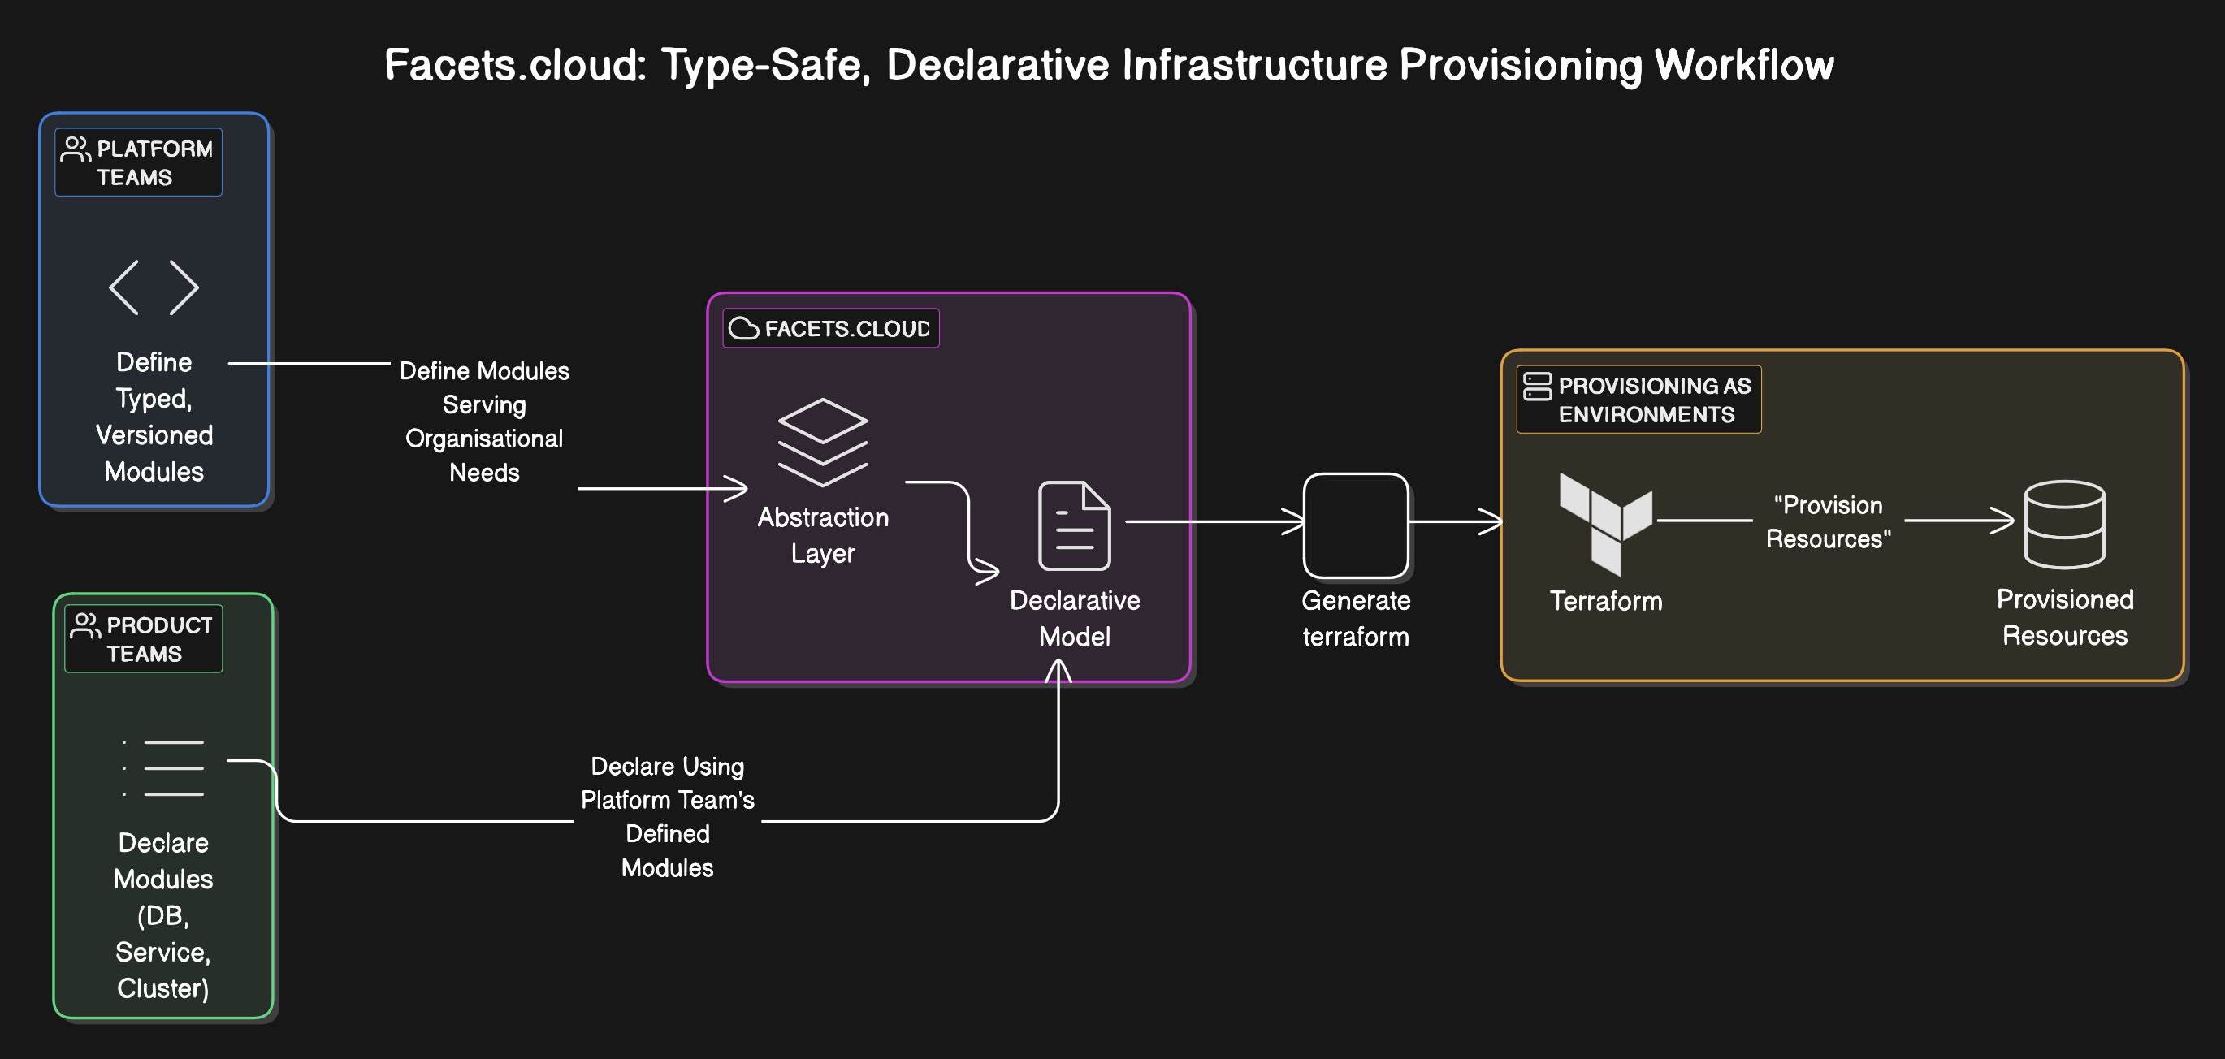Select the Define Typed, Versioned Modules text
Screen dimensions: 2225x1059
click(154, 417)
